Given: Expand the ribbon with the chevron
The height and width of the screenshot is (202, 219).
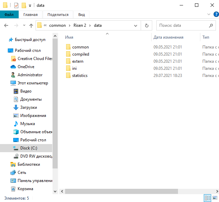Looking at the screenshot, I should point(209,14).
